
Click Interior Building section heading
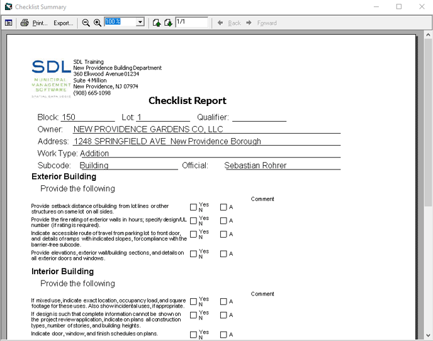63,271
